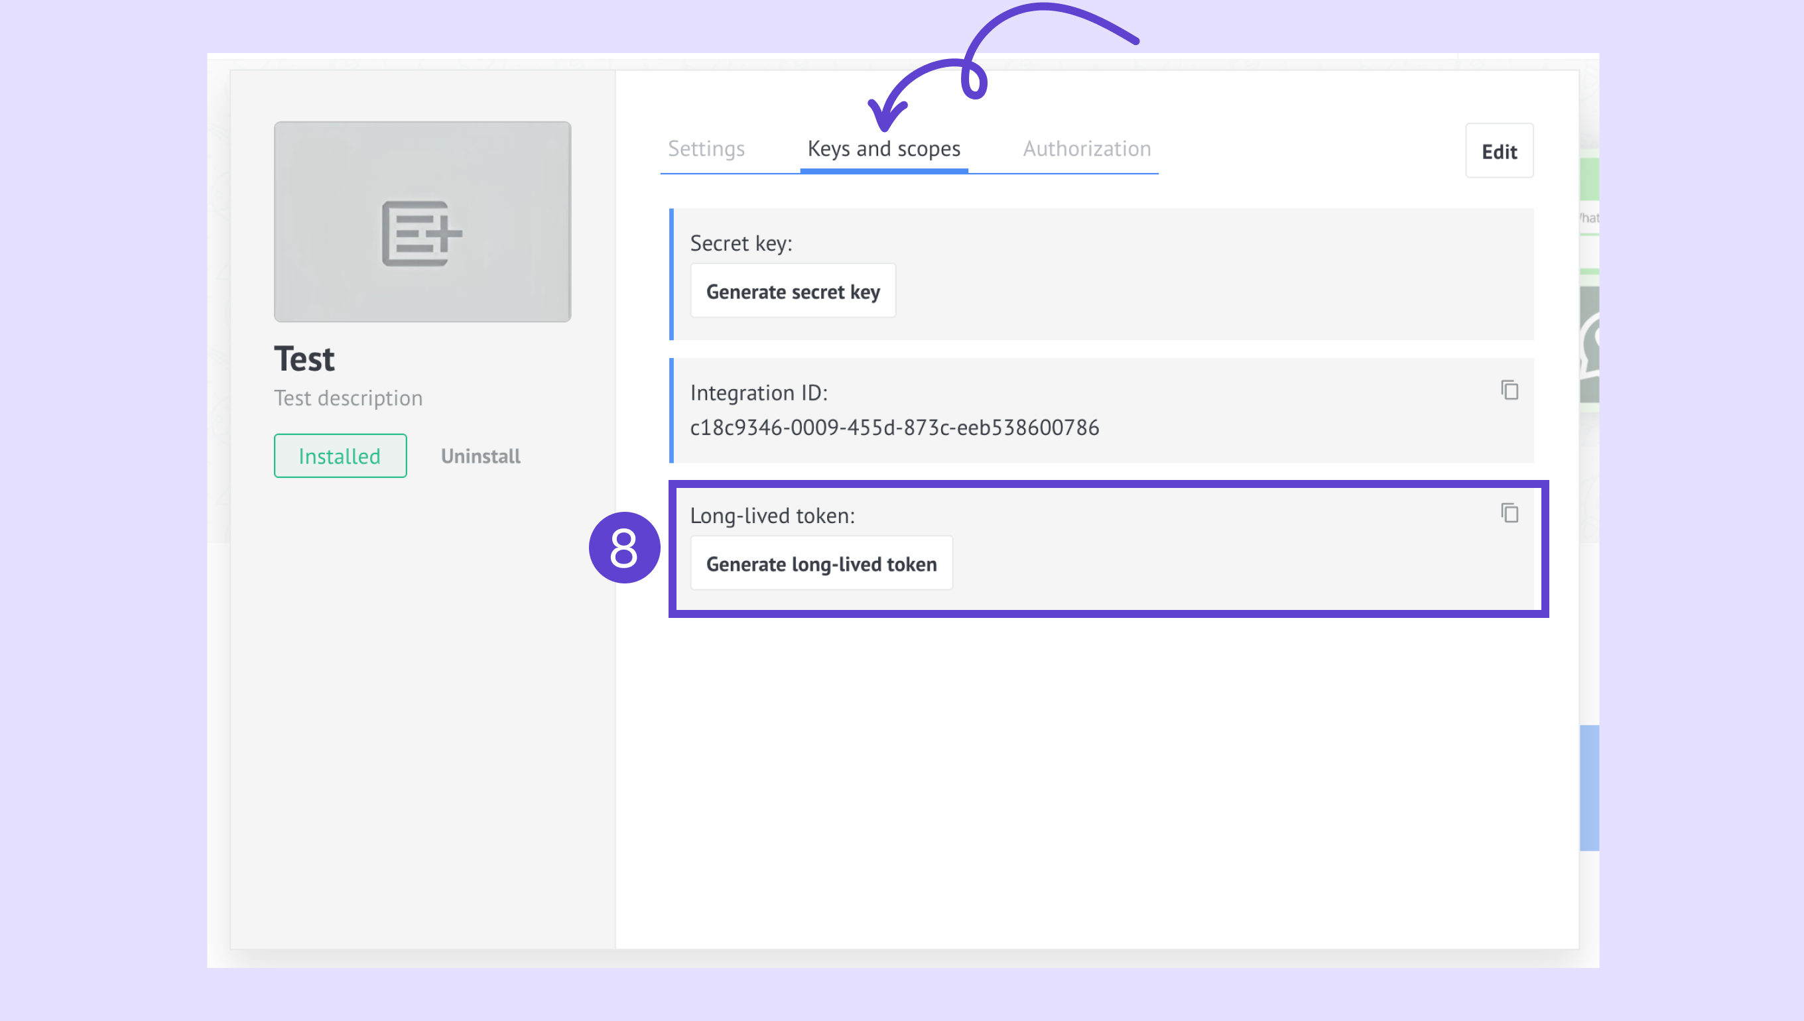Click the Long-lived token label

point(772,516)
